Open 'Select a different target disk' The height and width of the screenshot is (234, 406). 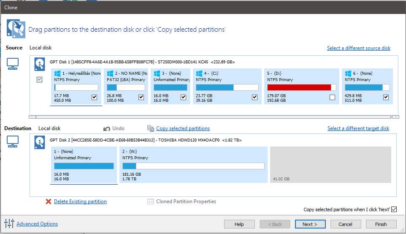(358, 128)
